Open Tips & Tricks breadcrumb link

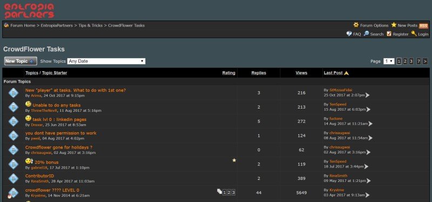pos(90,25)
